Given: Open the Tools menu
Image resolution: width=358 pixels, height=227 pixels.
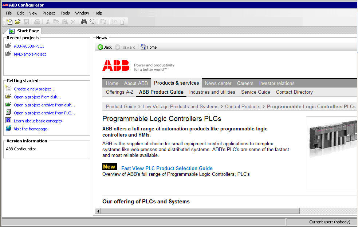Looking at the screenshot, I should (65, 13).
